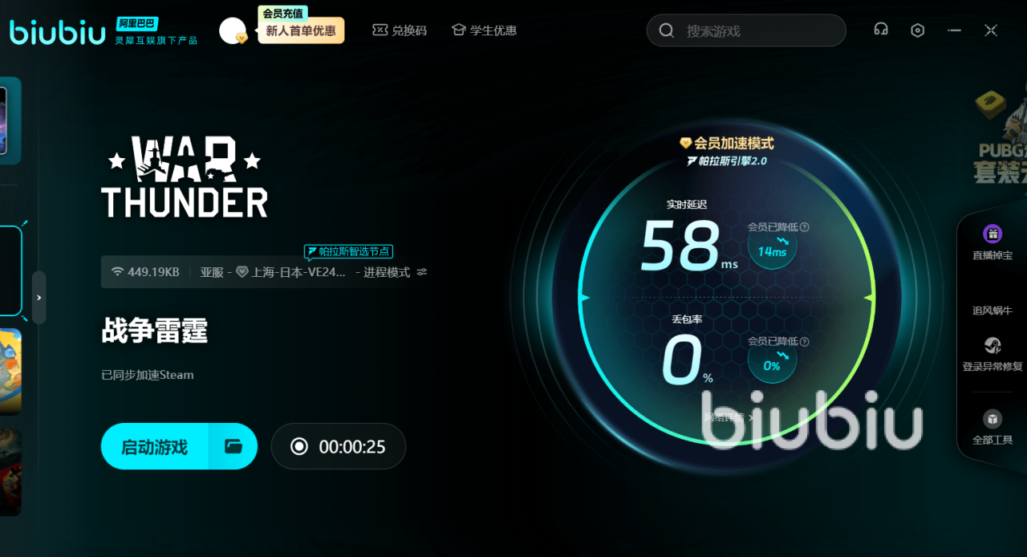1027x557 pixels.
Task: Open the 兑换码 redeem code menu
Action: tap(400, 30)
